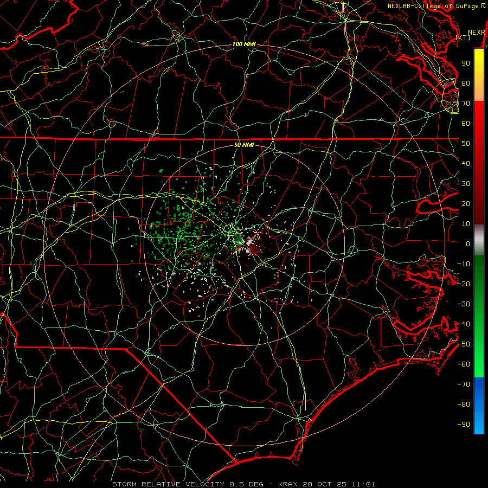This screenshot has height=488, width=488.
Task: Click the -40 value on the velocity scale
Action: 464,324
